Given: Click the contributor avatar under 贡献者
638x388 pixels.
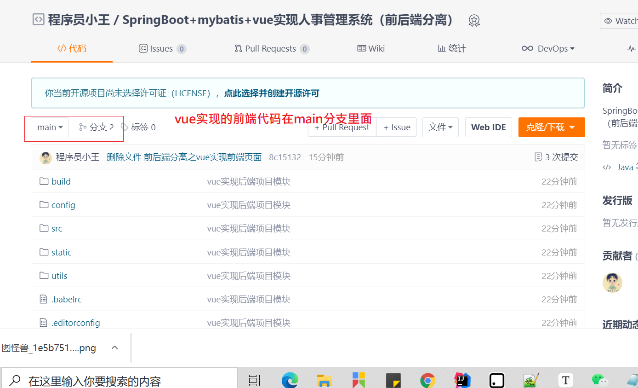Looking at the screenshot, I should 612,283.
